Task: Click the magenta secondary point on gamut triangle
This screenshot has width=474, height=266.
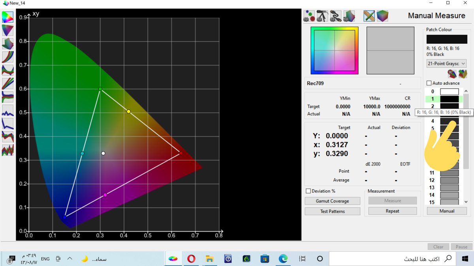Action: (x=105, y=195)
